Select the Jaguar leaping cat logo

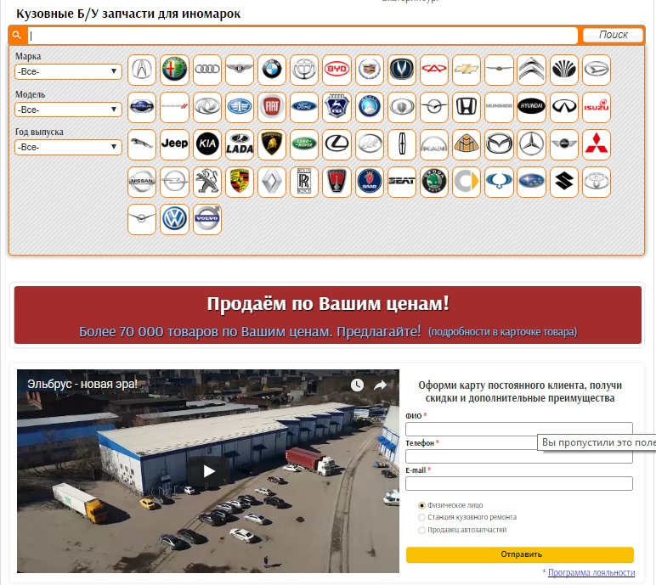click(142, 144)
